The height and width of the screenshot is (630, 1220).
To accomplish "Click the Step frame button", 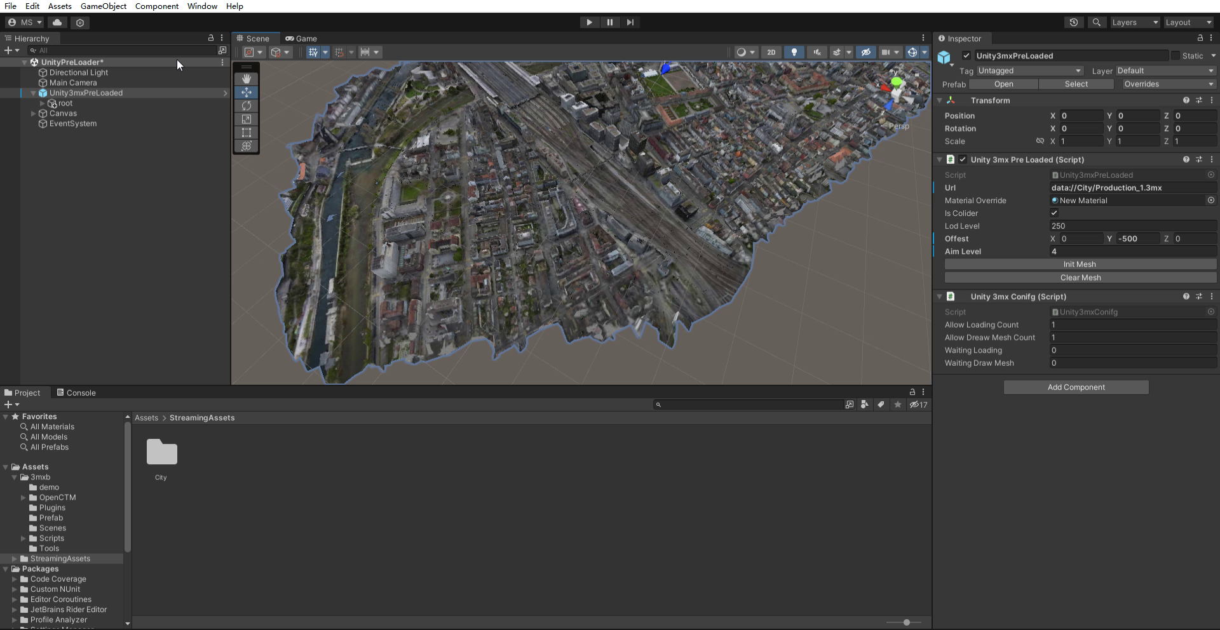I will tap(630, 22).
